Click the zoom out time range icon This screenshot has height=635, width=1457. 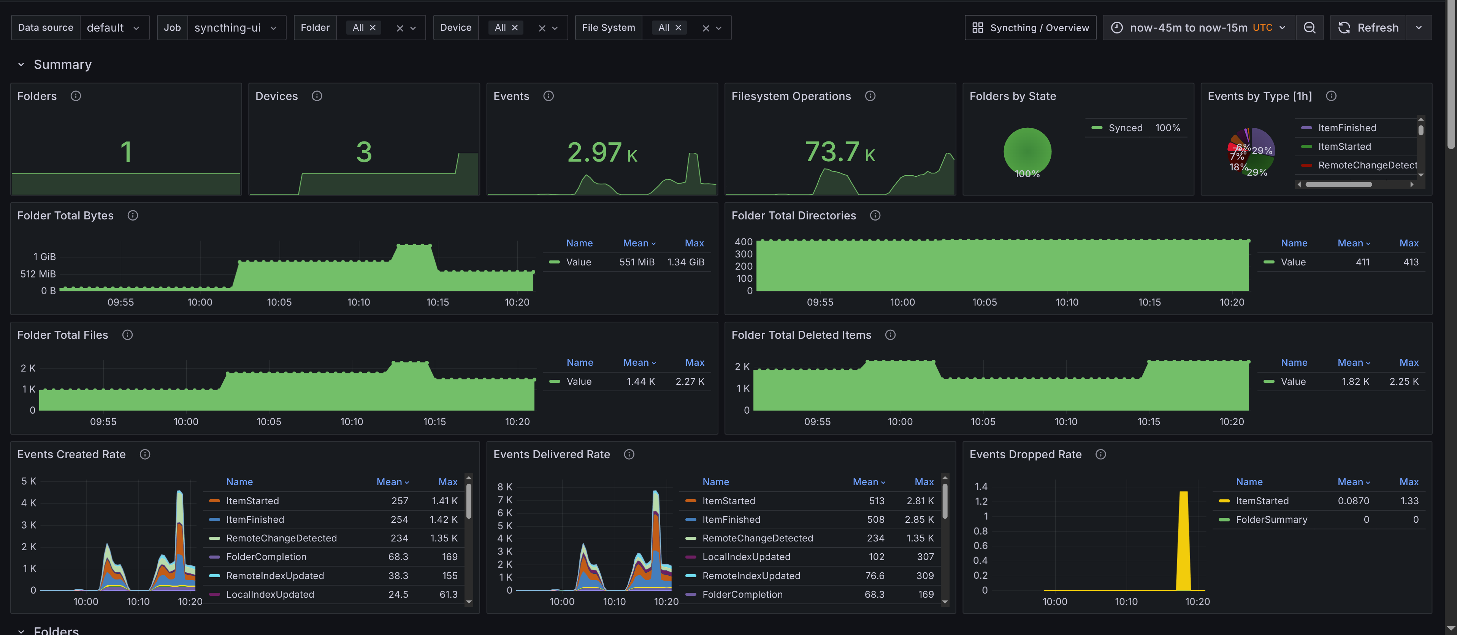tap(1309, 28)
